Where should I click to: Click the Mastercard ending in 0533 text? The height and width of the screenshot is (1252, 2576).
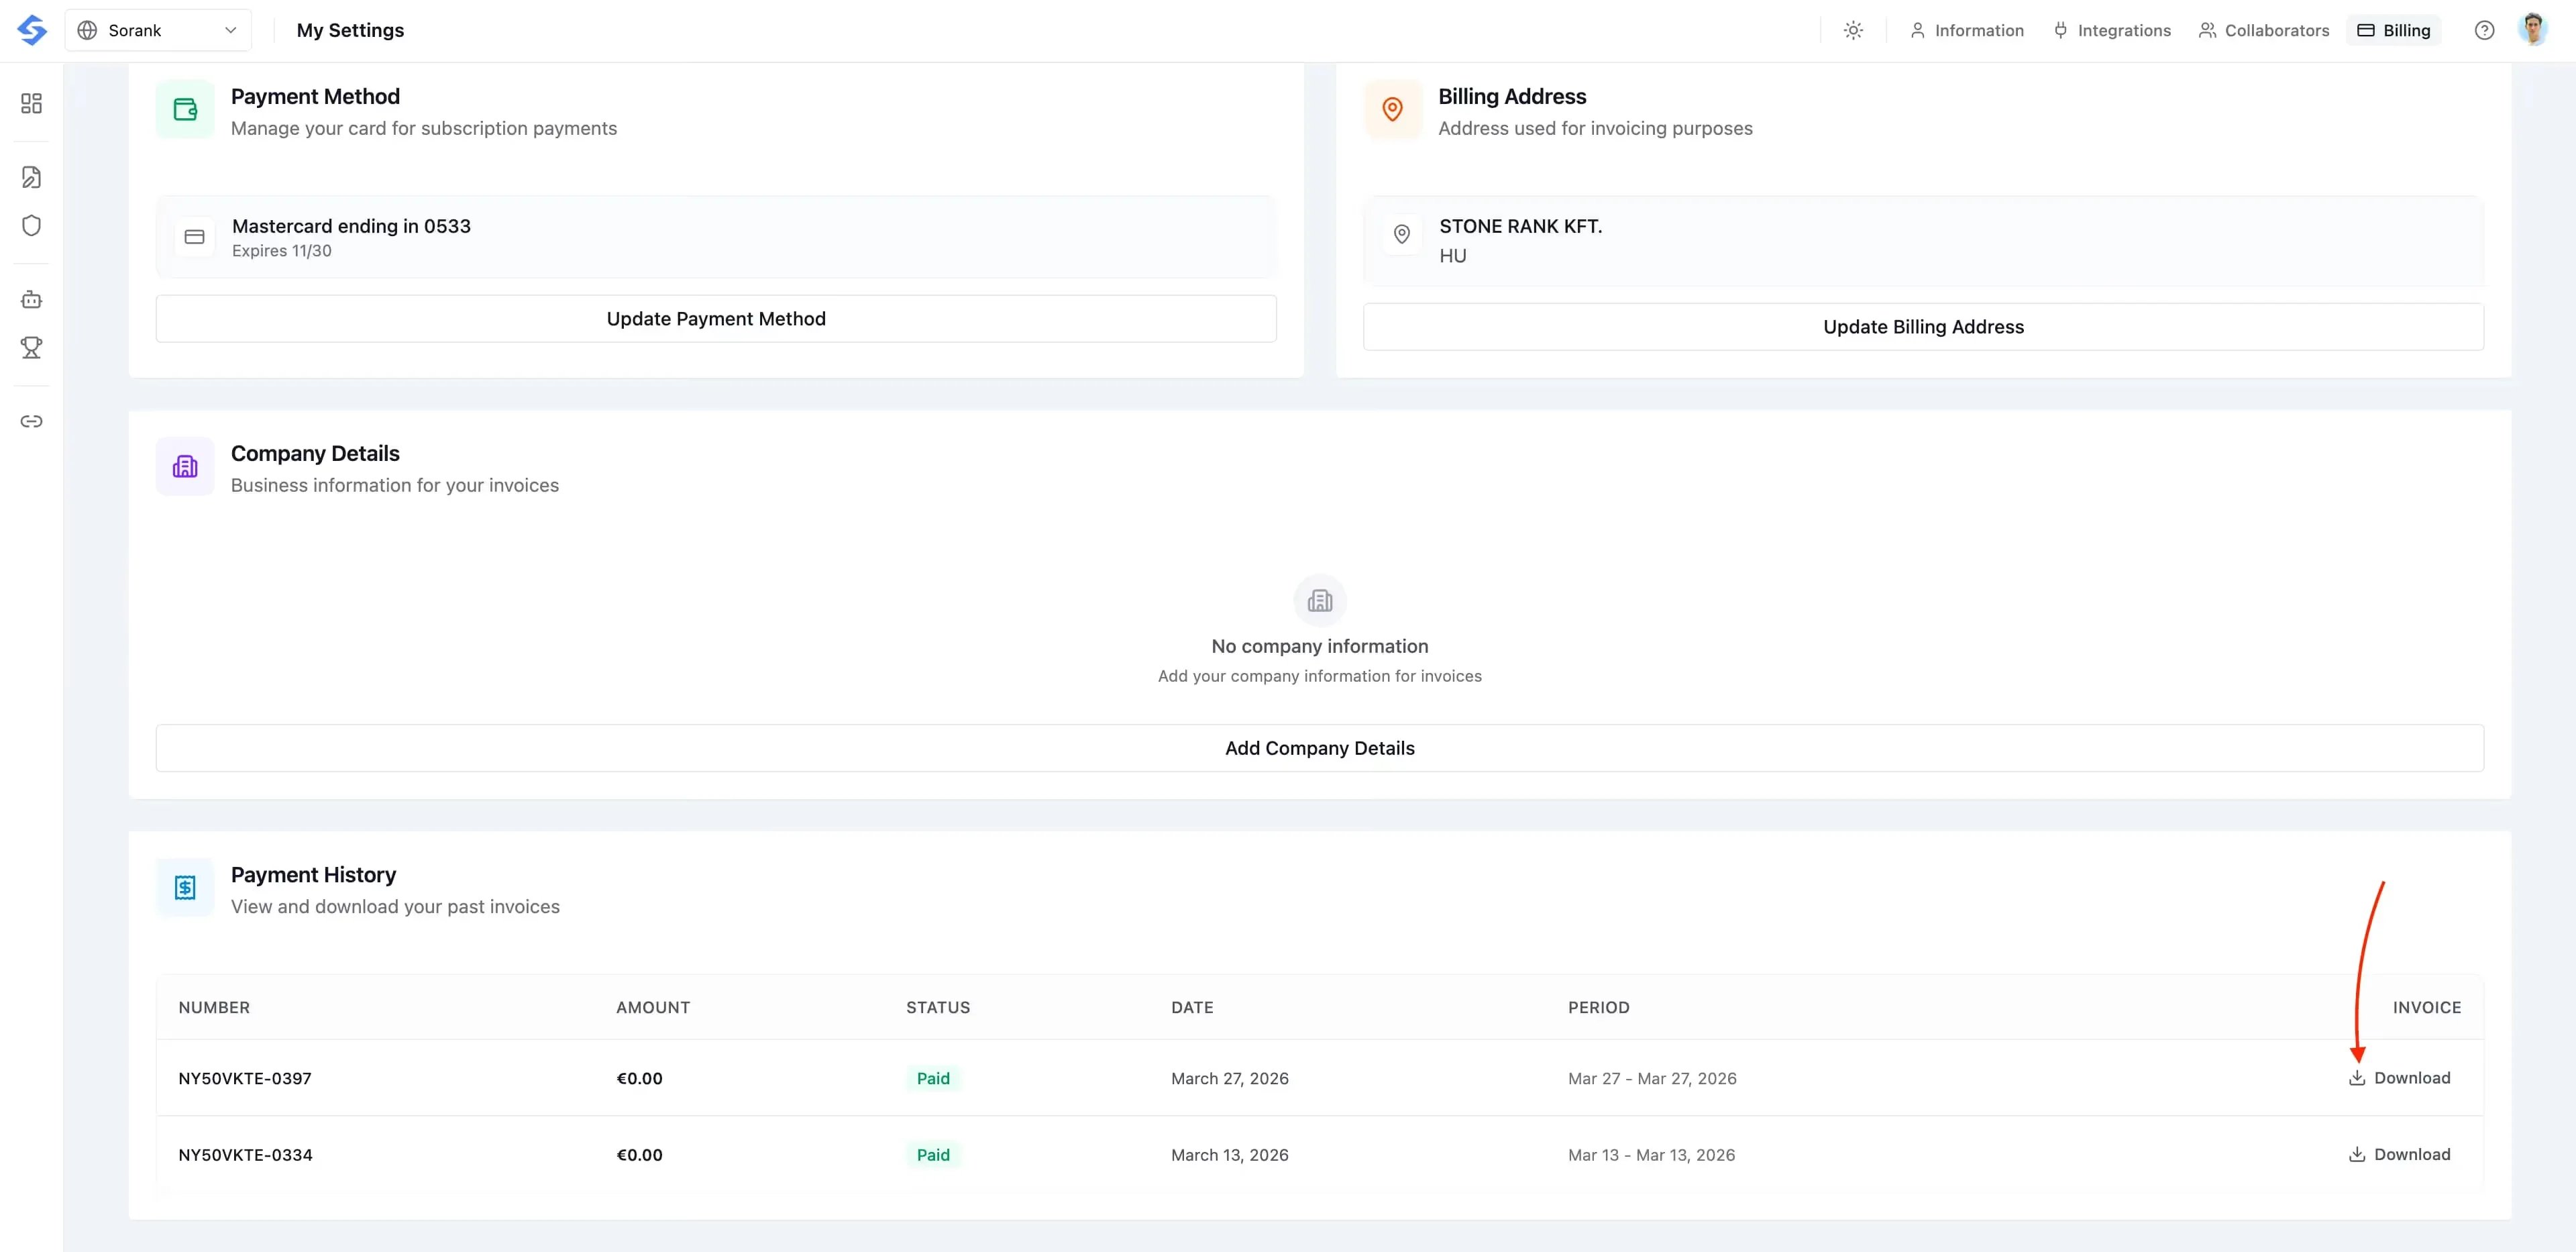pyautogui.click(x=351, y=226)
